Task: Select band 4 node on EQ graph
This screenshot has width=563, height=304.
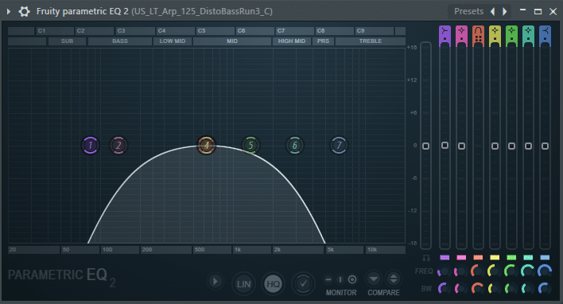Action: pyautogui.click(x=207, y=146)
